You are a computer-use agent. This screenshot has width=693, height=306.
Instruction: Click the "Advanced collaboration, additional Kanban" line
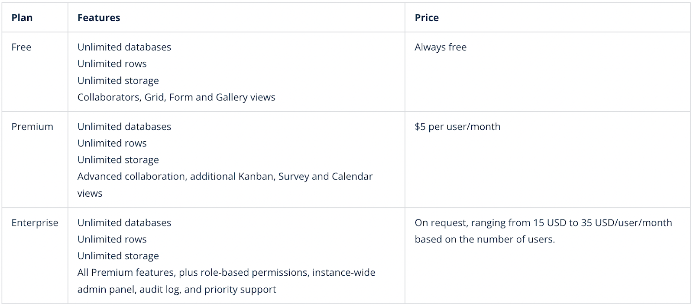point(225,176)
